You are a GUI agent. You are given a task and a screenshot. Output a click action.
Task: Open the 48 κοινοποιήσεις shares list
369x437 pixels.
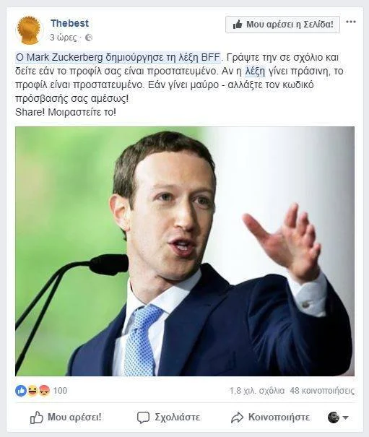tap(322, 391)
